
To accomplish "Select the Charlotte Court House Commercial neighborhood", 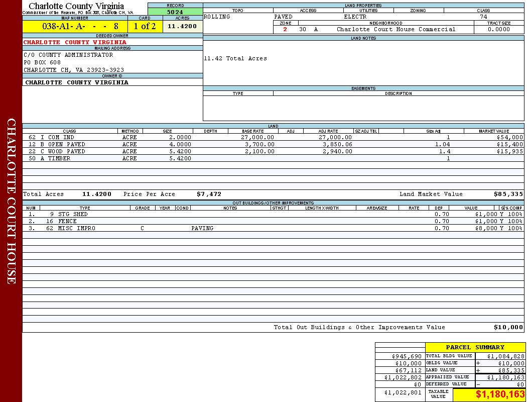I will pos(396,30).
